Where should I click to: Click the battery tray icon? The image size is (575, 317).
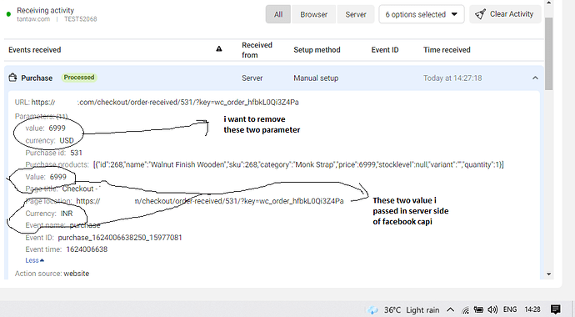click(478, 310)
